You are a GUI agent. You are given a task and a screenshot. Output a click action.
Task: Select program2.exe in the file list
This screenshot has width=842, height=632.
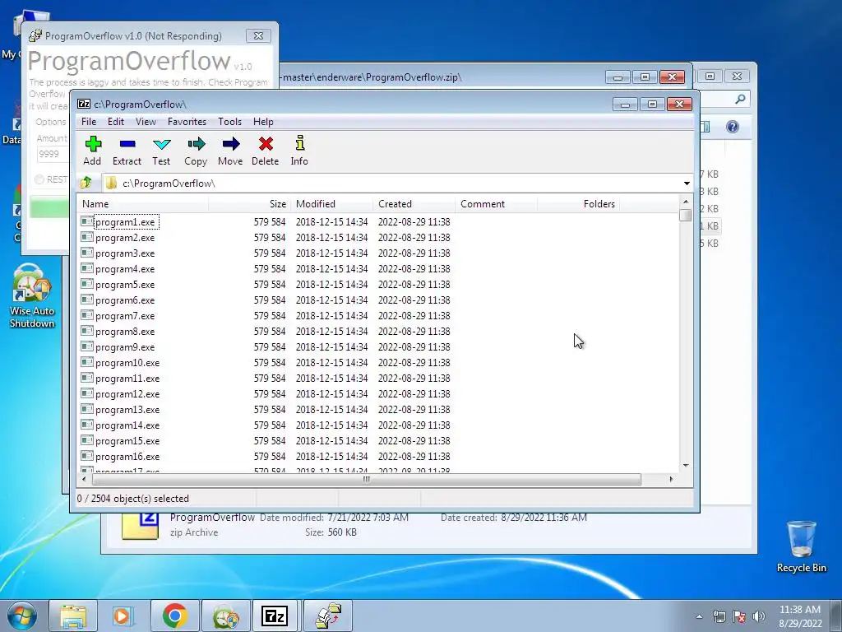(125, 238)
